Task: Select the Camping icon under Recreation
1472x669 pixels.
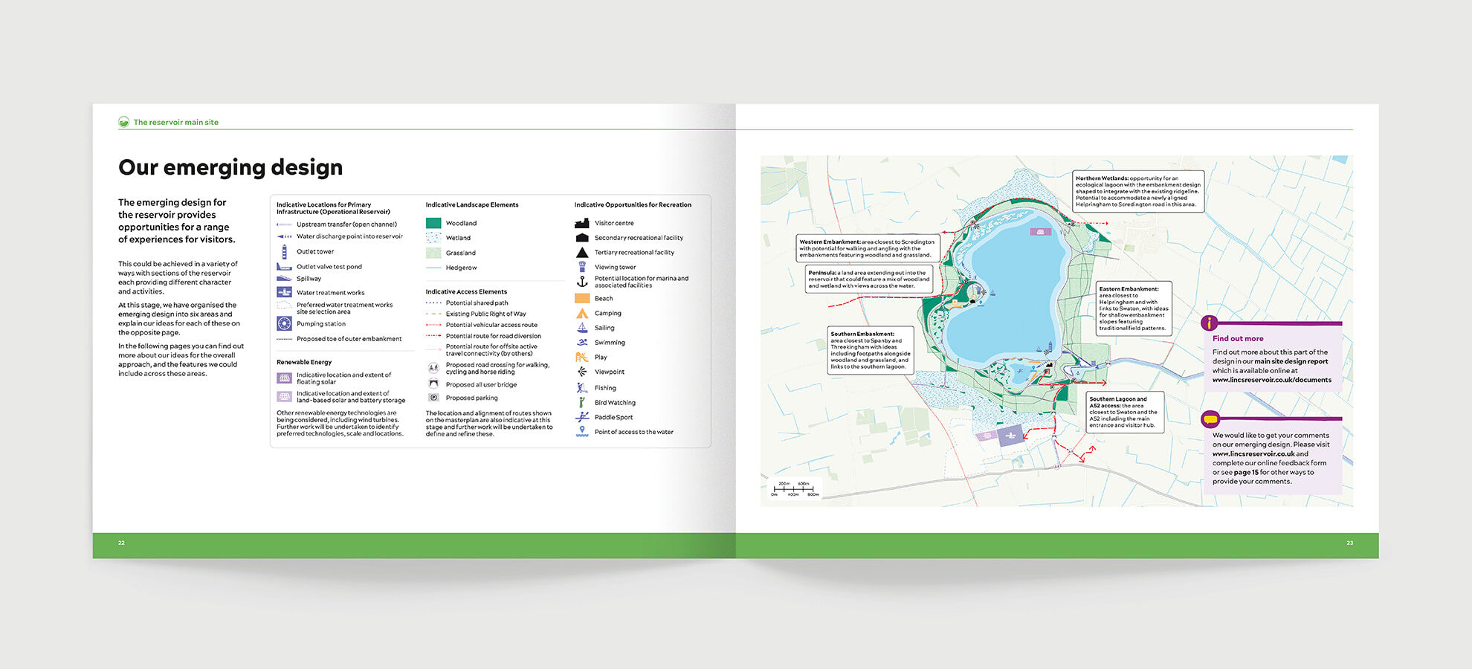Action: click(x=581, y=313)
